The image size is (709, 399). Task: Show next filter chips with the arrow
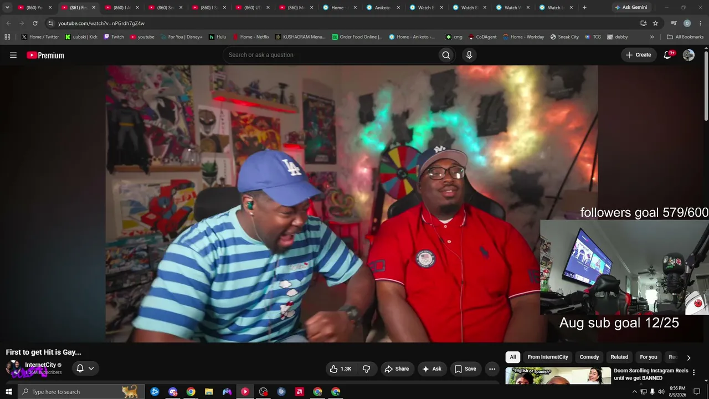[x=689, y=357]
